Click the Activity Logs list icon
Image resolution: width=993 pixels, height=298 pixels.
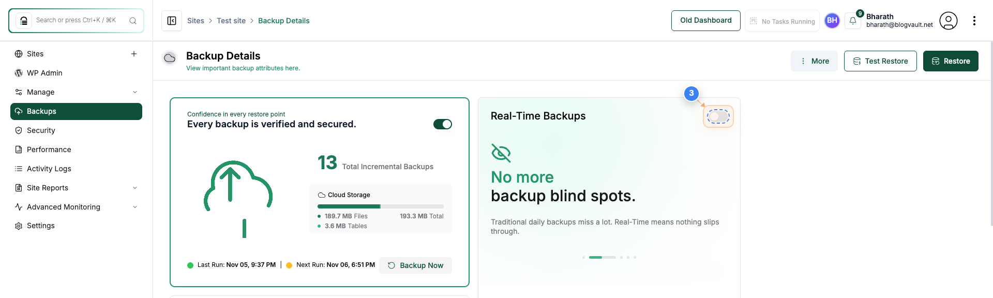(19, 169)
